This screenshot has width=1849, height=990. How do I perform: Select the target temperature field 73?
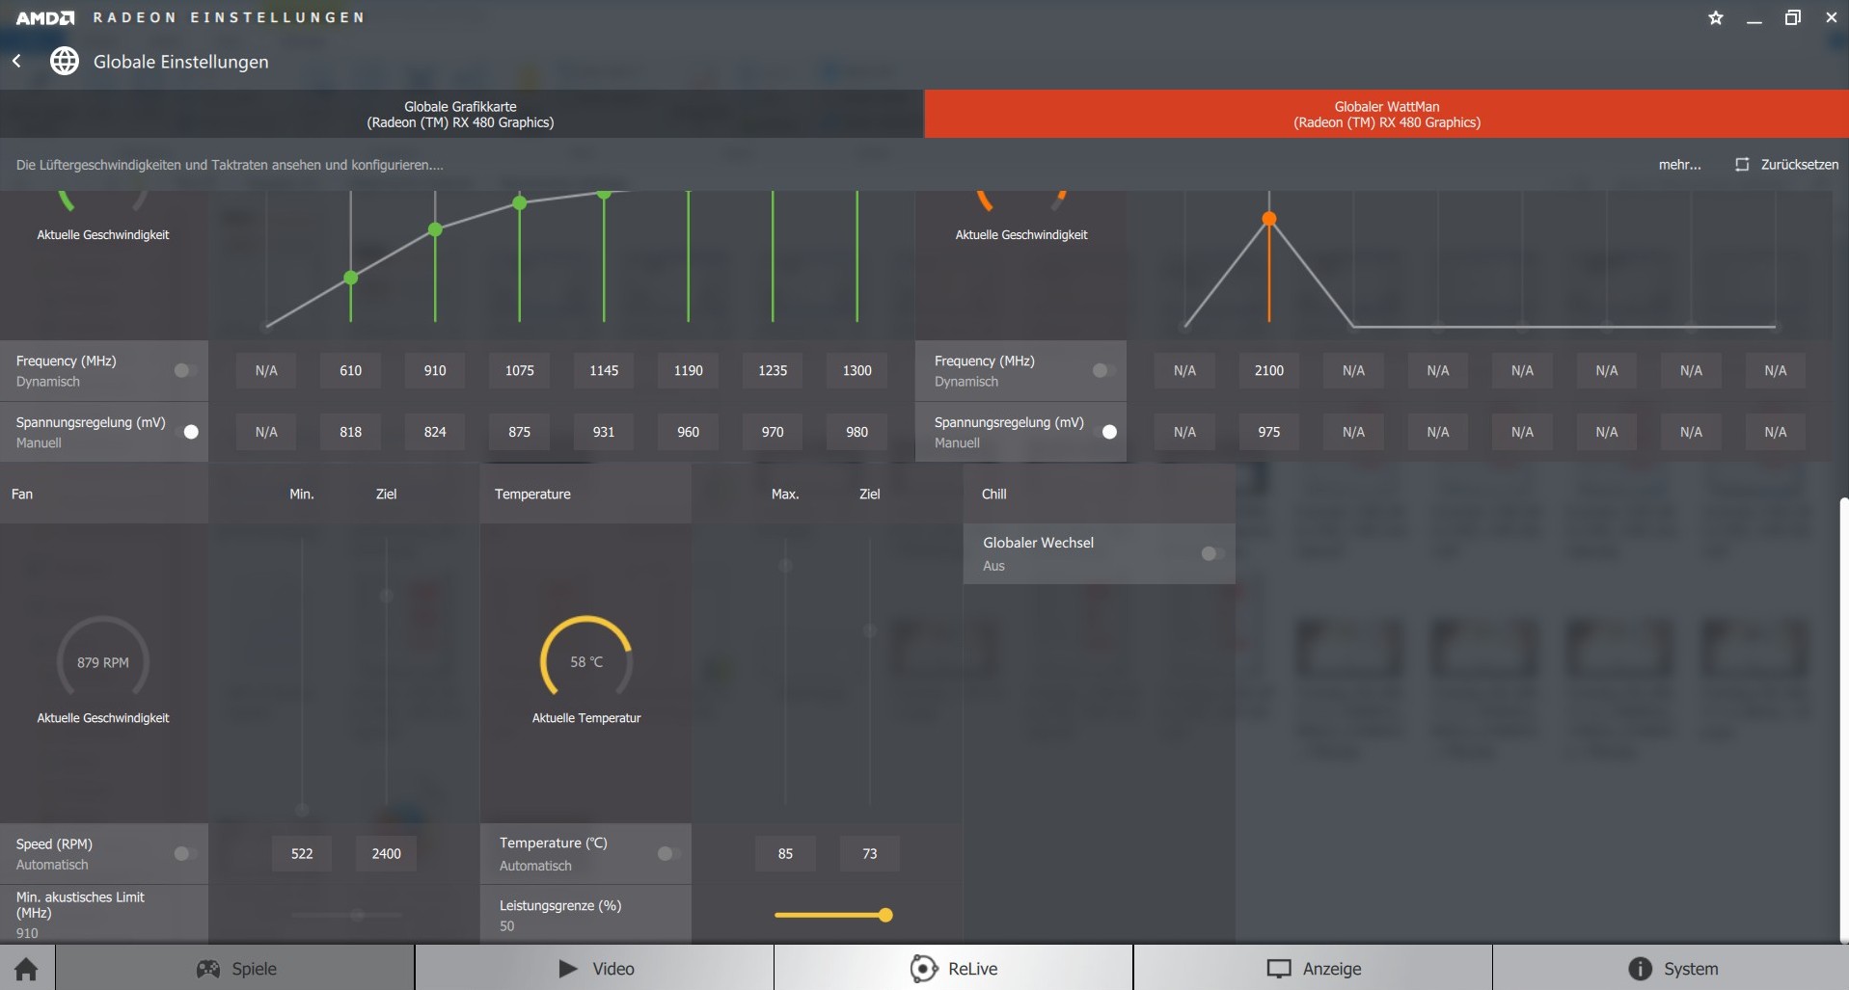pyautogui.click(x=869, y=853)
